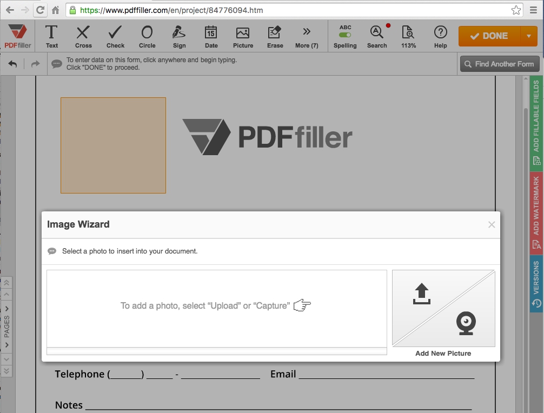
Task: Expand More (7) tools
Action: coord(307,36)
